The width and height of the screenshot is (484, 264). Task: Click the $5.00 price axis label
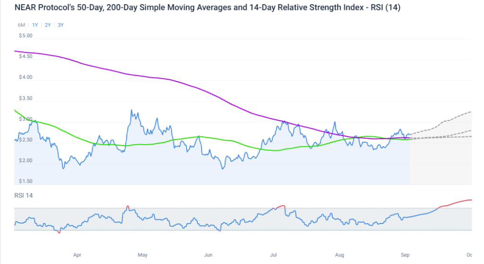click(26, 36)
